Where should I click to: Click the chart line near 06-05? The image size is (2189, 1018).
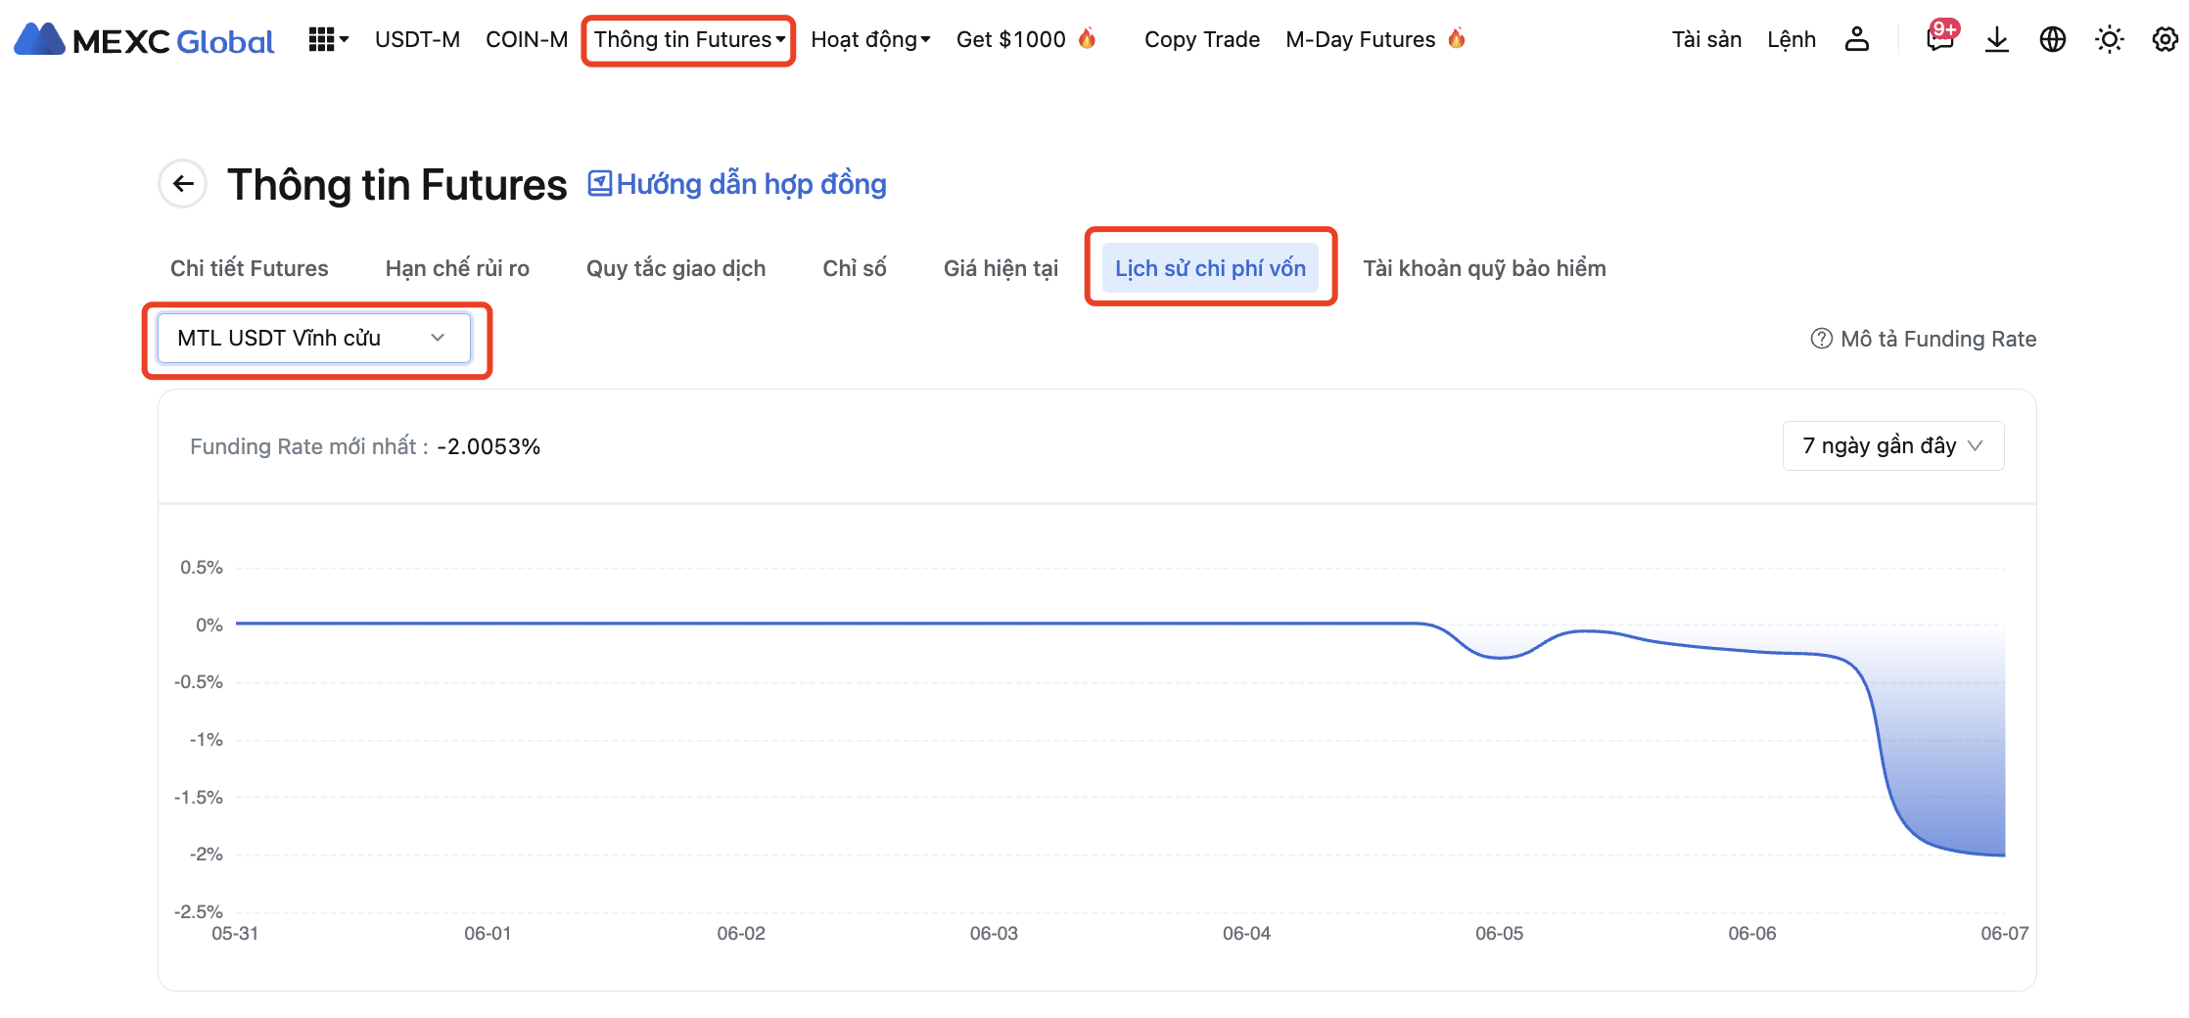click(x=1500, y=657)
